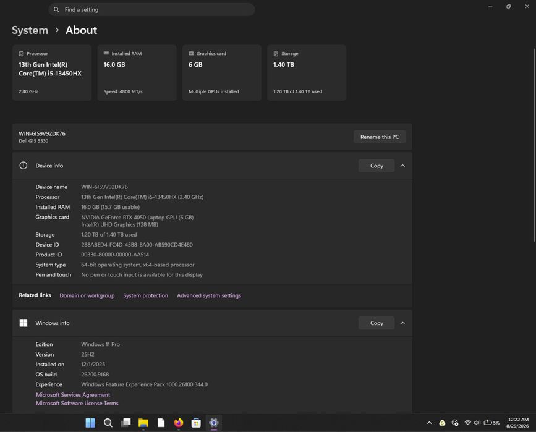536x432 pixels.
Task: Click the settings page vertical scrollbar
Action: (534, 145)
